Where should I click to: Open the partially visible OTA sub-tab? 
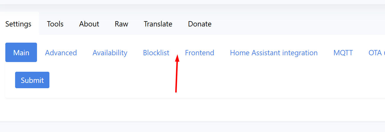pos(376,53)
